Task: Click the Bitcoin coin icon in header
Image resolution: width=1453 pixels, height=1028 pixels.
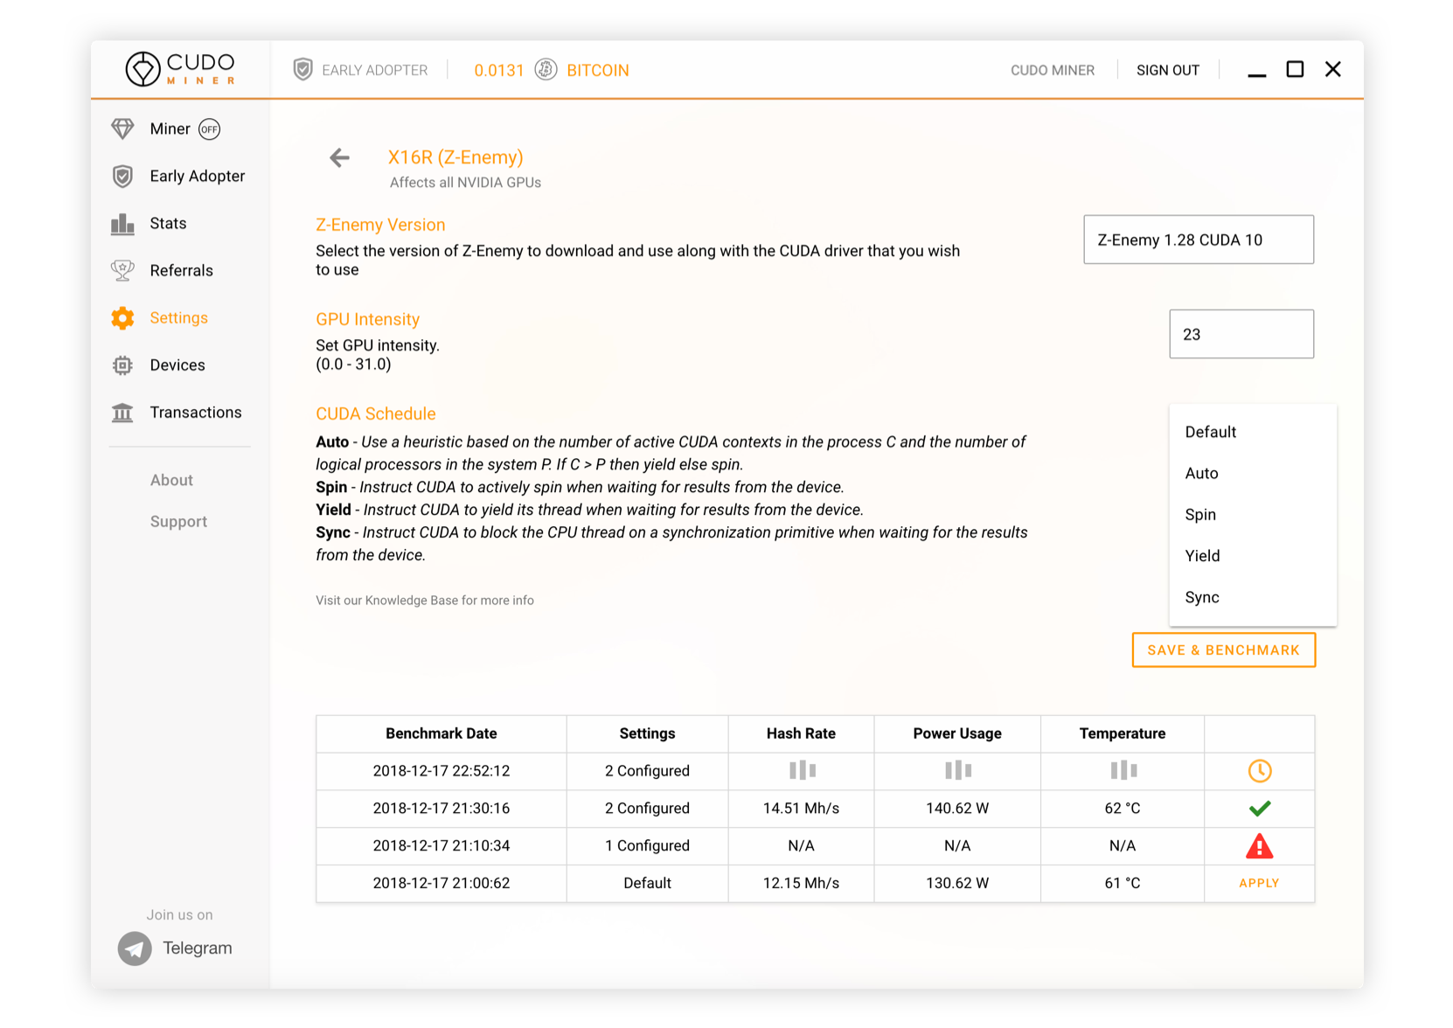Action: [x=546, y=70]
